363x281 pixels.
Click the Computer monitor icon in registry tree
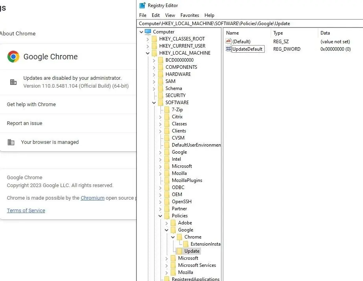pos(148,32)
